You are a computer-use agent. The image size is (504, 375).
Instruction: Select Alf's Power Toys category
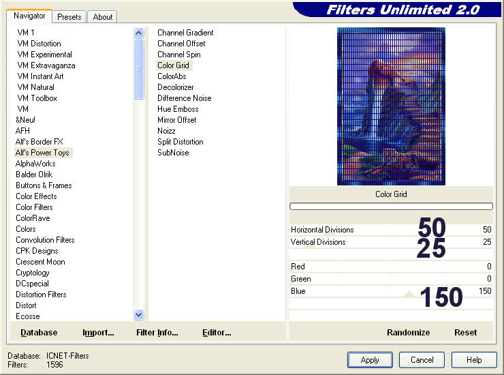(x=42, y=153)
